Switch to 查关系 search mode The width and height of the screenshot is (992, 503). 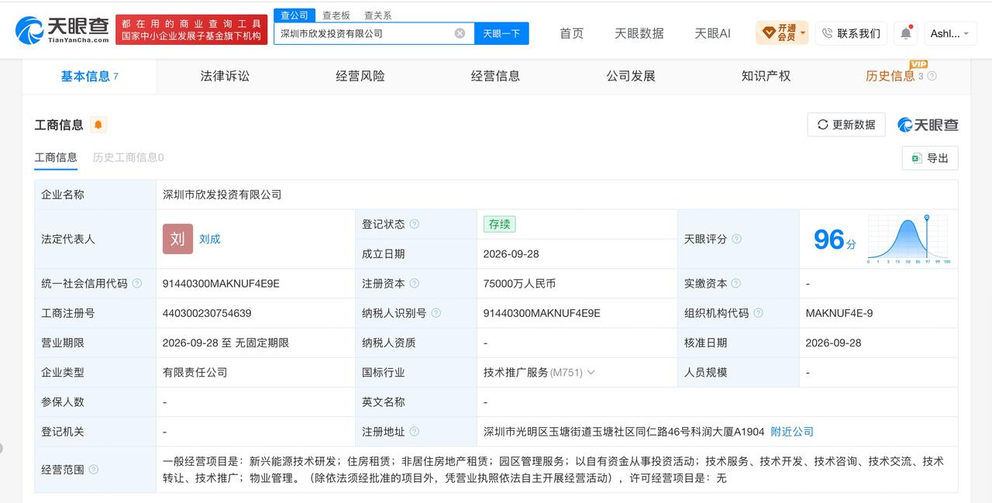377,16
